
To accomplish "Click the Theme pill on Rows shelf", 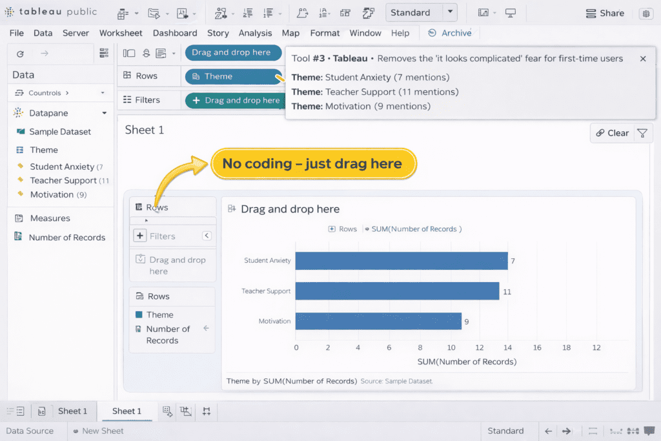I will point(233,76).
